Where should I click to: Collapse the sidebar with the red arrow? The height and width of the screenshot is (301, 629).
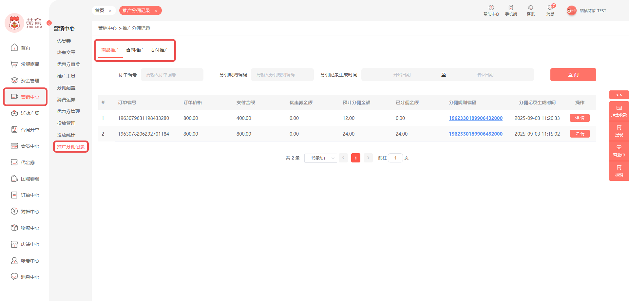click(49, 23)
